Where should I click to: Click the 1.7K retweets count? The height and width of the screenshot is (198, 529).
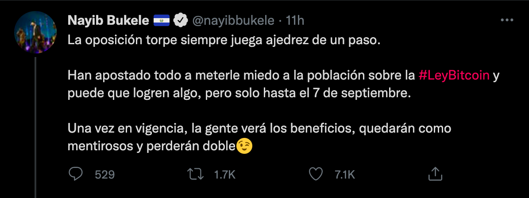[224, 175]
